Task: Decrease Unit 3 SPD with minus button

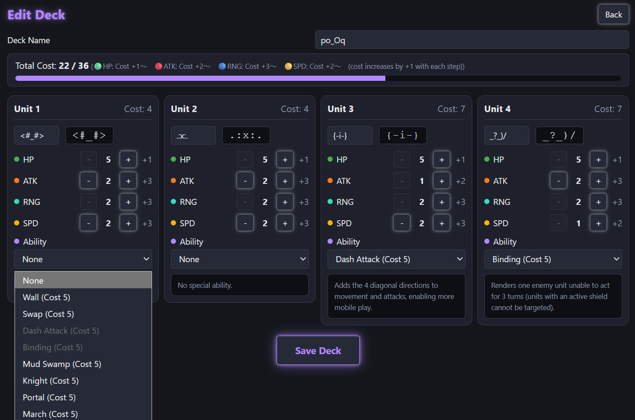Action: (x=402, y=223)
